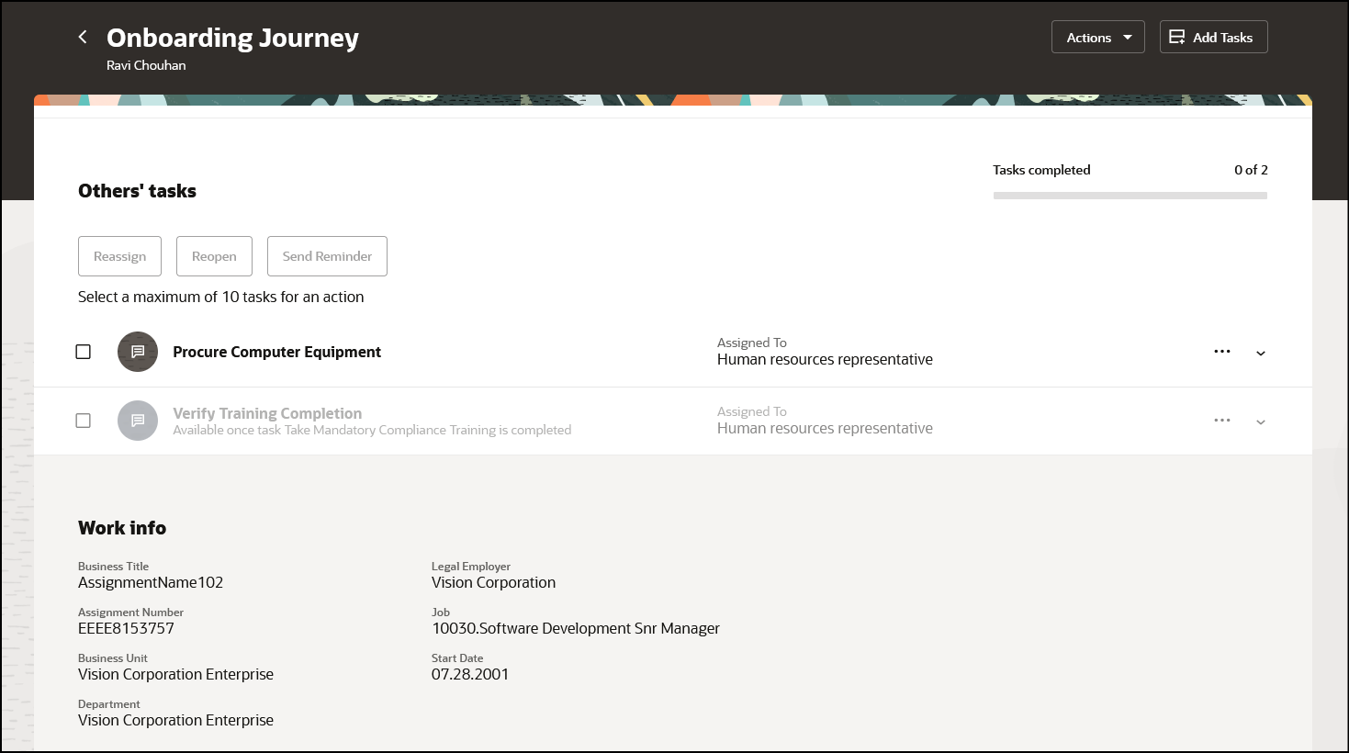Click the 'Onboarding Journey' page title

(232, 38)
